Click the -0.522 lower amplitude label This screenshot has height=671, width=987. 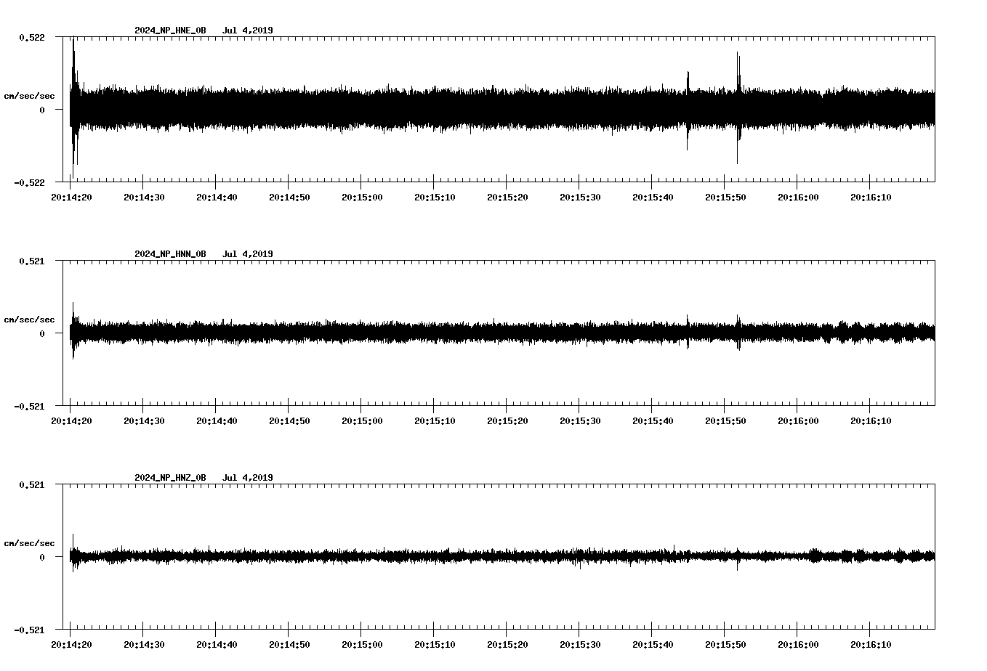click(x=29, y=183)
